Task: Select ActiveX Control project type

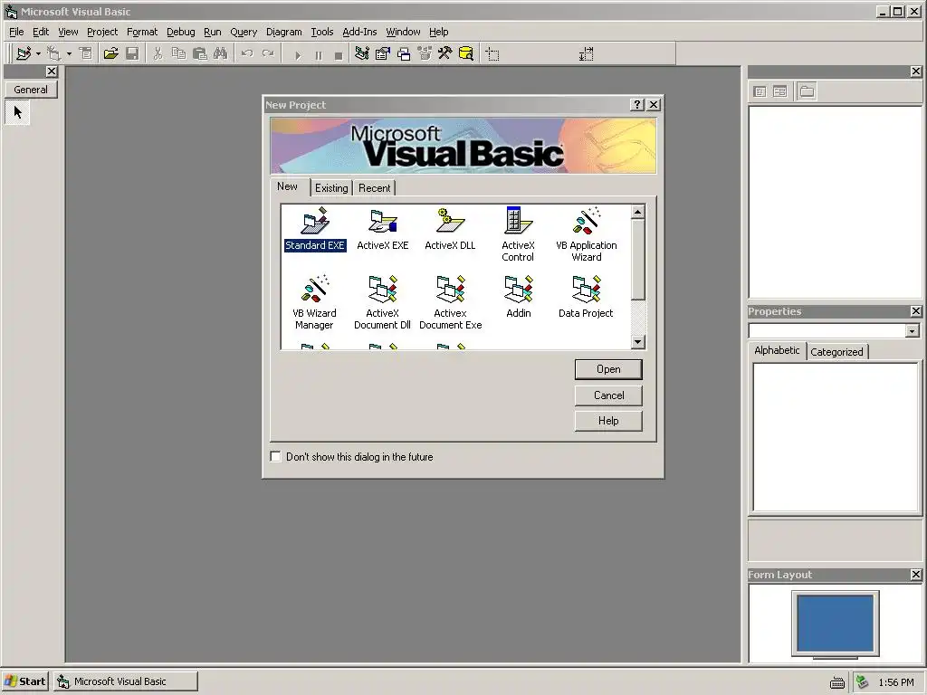Action: click(518, 234)
